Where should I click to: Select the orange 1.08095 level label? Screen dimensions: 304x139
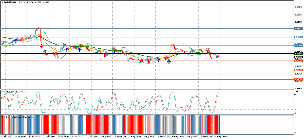tap(299, 79)
